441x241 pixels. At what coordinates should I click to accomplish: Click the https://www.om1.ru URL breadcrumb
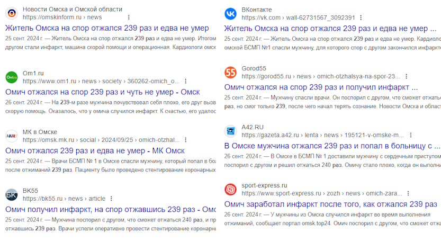click(101, 81)
